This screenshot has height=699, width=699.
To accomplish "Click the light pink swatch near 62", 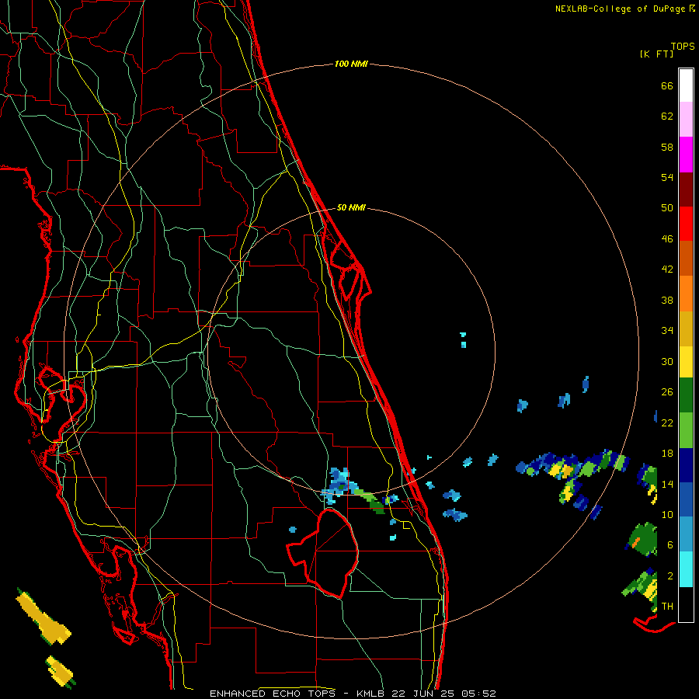I will 686,119.
